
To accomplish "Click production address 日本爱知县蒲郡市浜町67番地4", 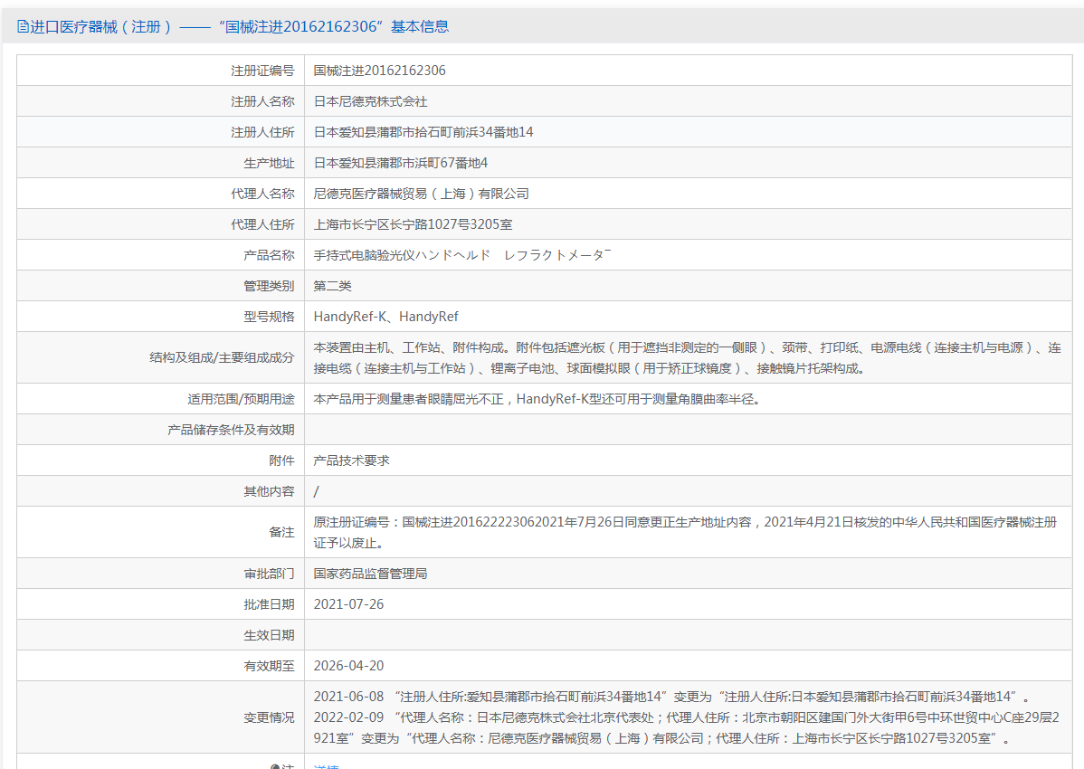I will tap(400, 163).
